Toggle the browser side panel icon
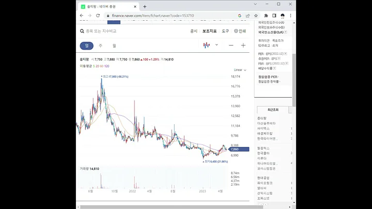The width and height of the screenshot is (372, 209). click(x=274, y=16)
